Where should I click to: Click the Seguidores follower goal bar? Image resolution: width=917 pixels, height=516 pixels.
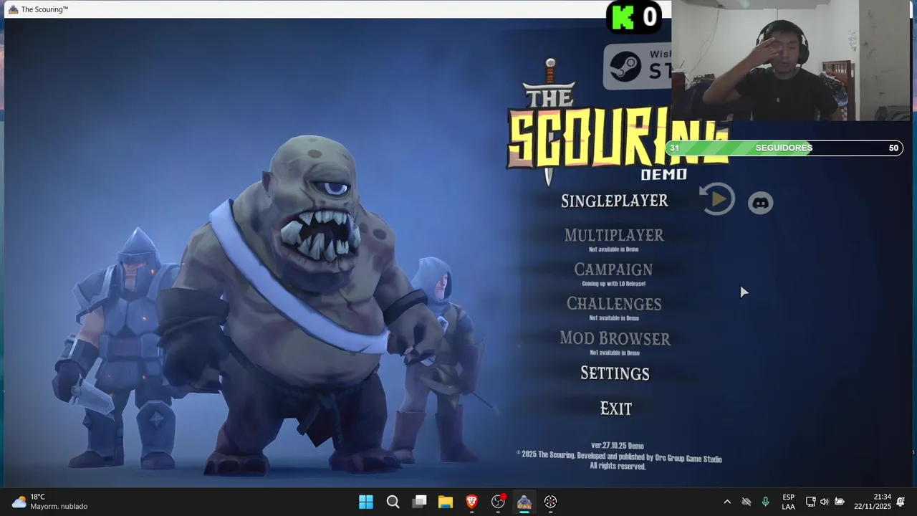(x=784, y=148)
